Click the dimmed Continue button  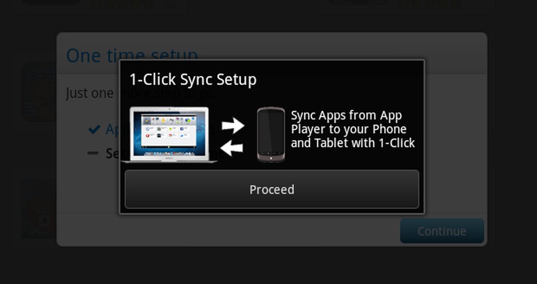tap(442, 231)
